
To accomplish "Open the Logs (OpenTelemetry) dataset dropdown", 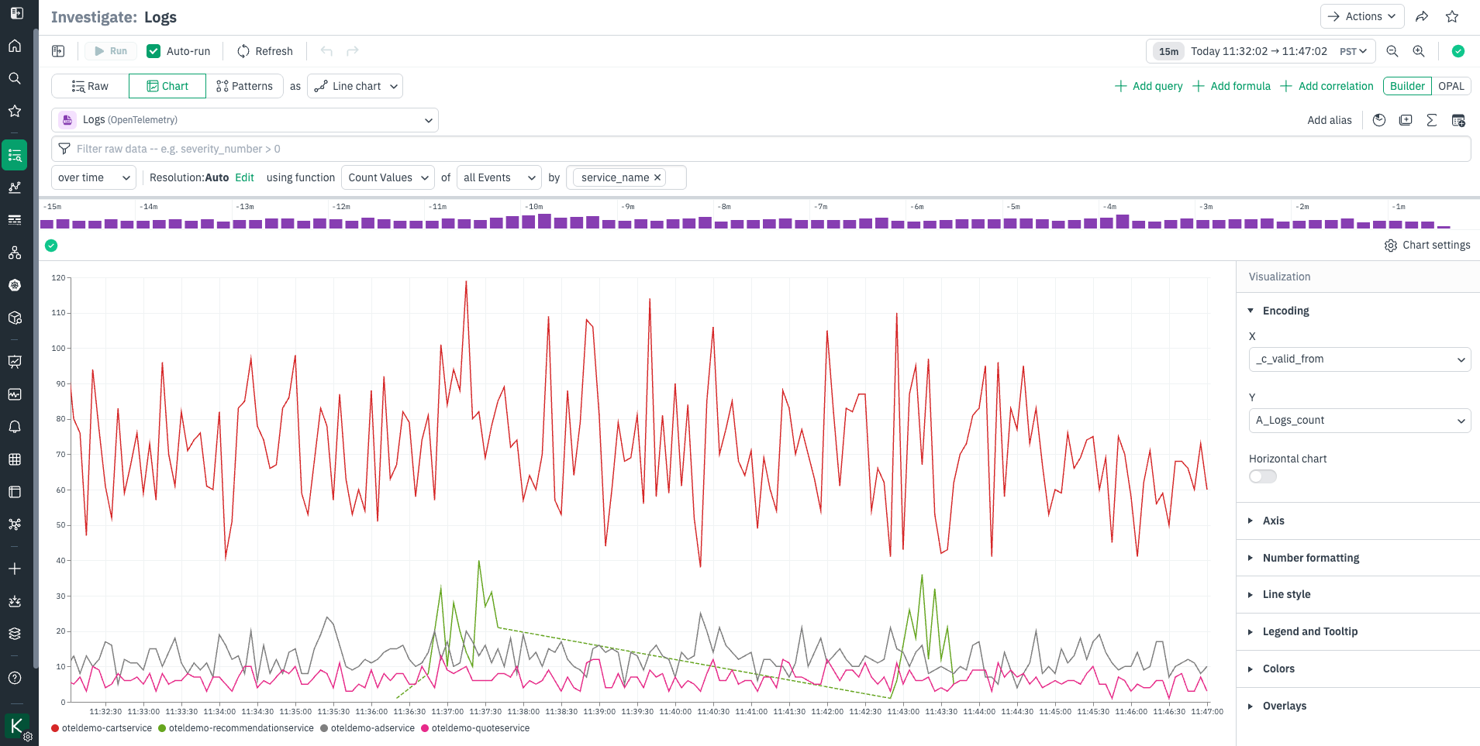I will pyautogui.click(x=245, y=120).
